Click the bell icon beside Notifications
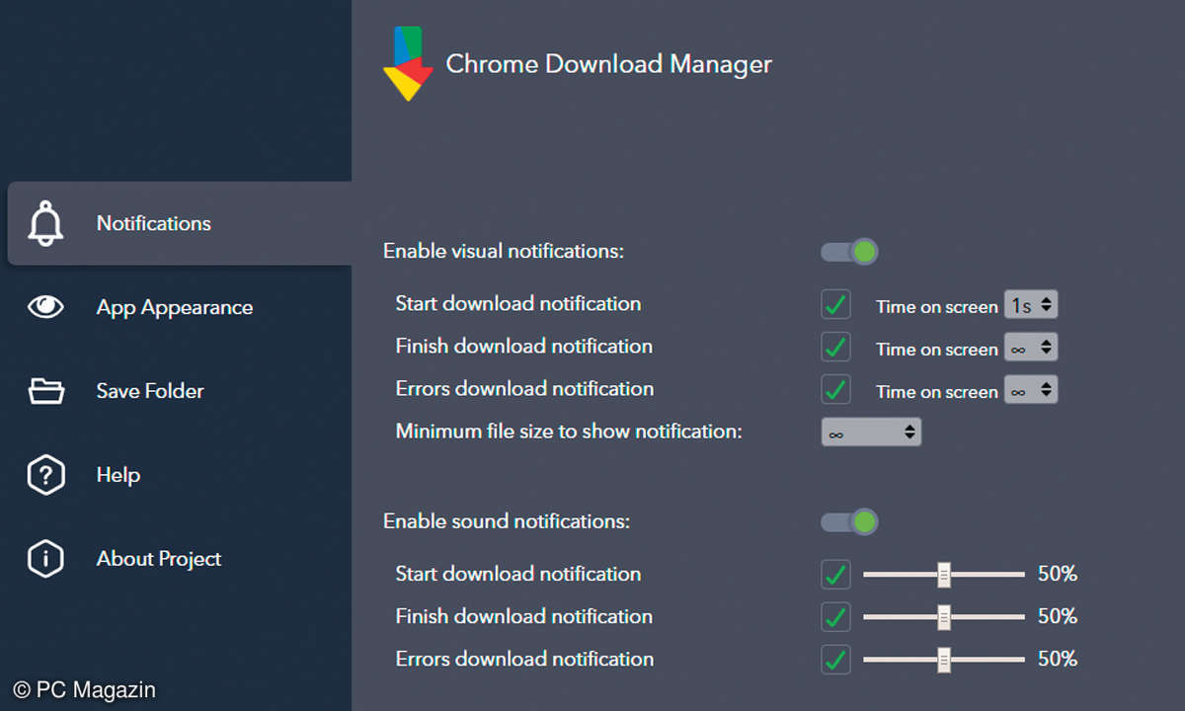The image size is (1185, 711). tap(45, 223)
